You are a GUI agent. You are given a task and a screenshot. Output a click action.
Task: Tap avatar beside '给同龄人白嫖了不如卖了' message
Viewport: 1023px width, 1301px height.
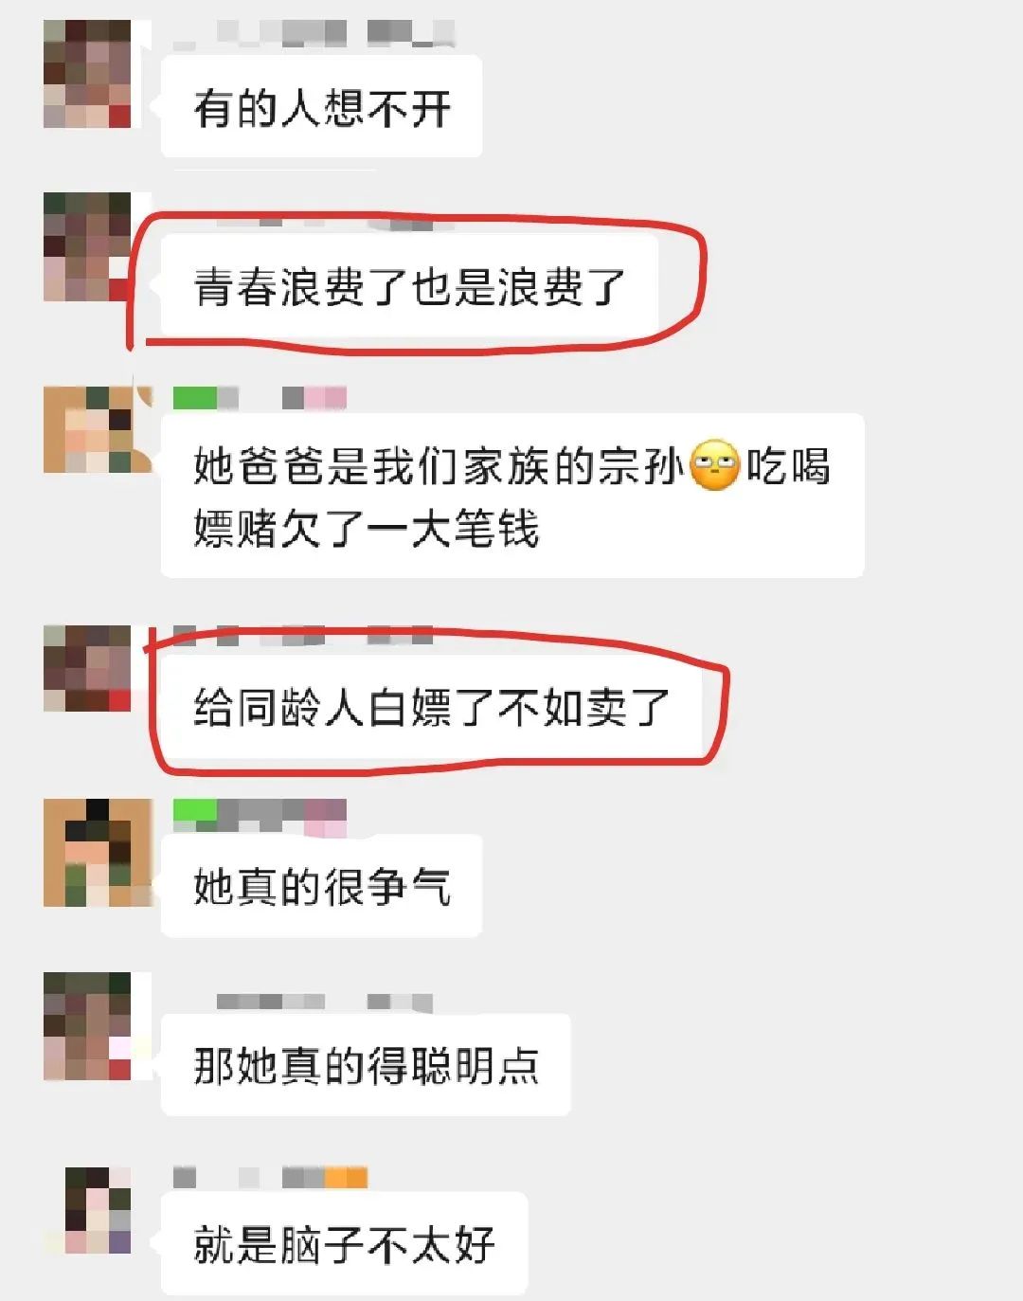(x=87, y=668)
